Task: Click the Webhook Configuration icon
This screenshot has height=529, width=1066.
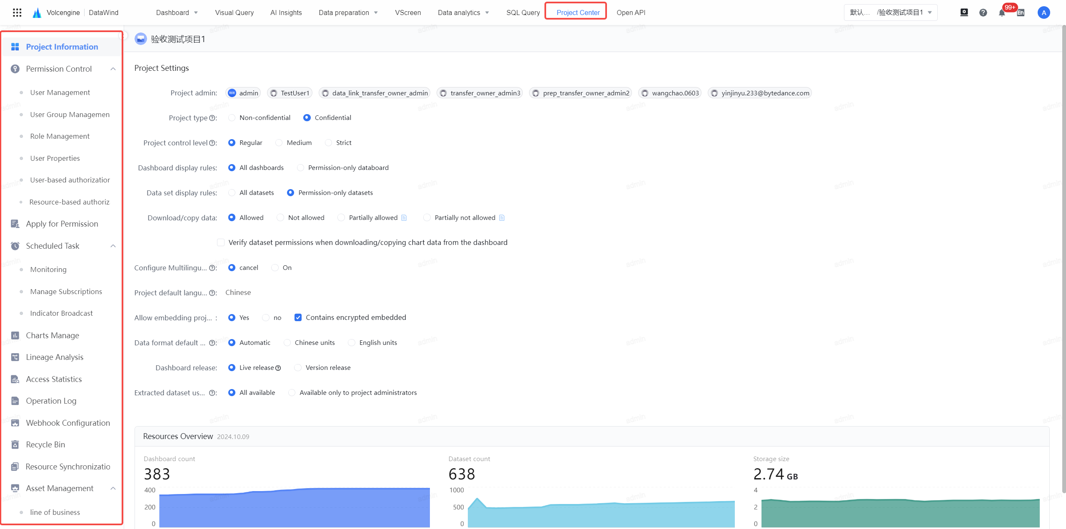Action: coord(15,423)
